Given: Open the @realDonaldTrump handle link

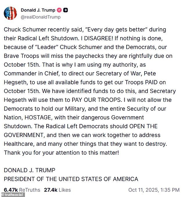Looking at the screenshot, I should point(41,17).
